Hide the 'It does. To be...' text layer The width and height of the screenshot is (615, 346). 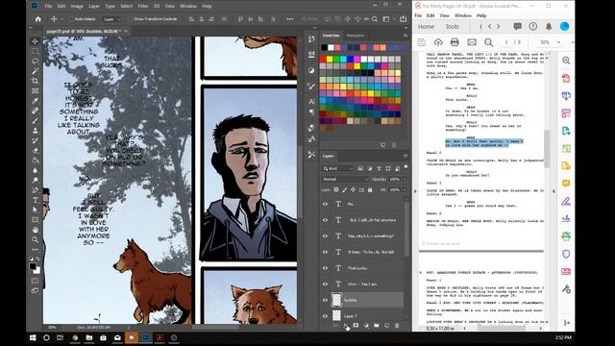(x=325, y=252)
